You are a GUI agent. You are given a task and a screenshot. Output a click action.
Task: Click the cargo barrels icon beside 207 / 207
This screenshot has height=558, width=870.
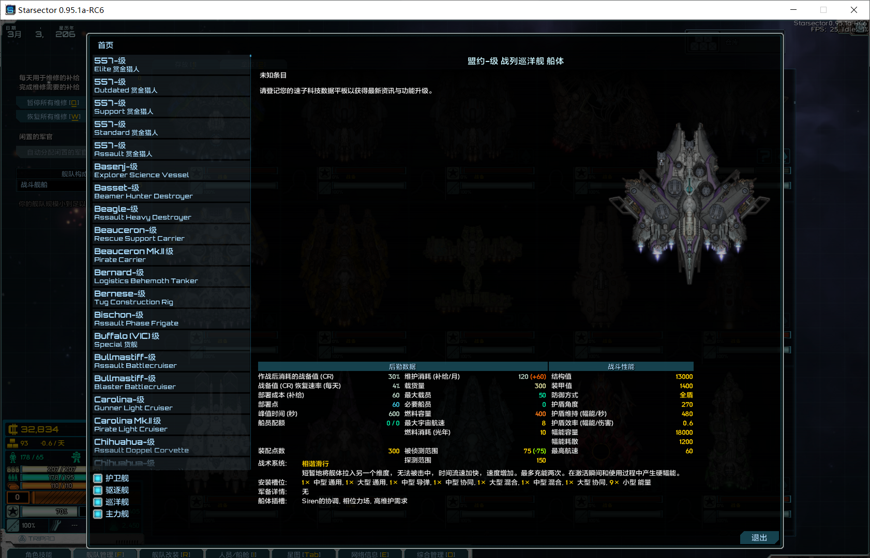(13, 470)
